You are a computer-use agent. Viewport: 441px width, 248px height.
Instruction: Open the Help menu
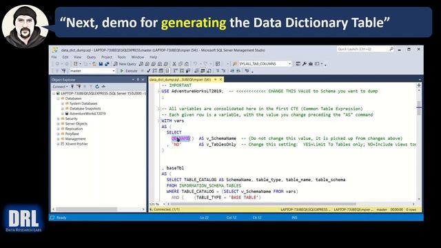pyautogui.click(x=153, y=56)
